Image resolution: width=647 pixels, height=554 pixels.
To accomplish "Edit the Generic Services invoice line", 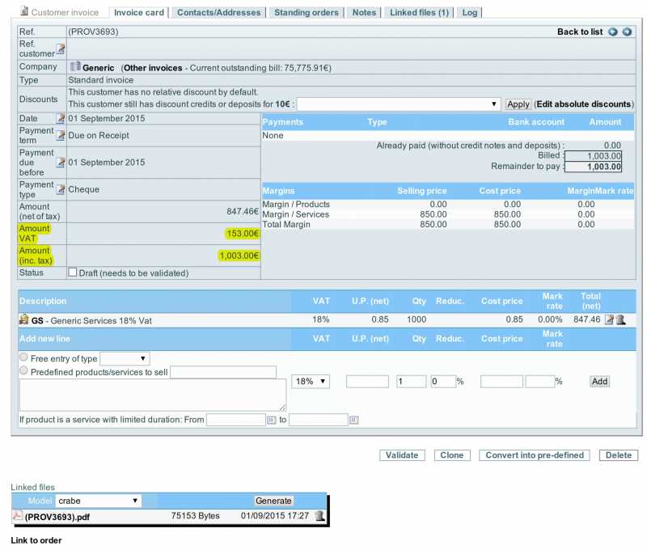I will [609, 320].
